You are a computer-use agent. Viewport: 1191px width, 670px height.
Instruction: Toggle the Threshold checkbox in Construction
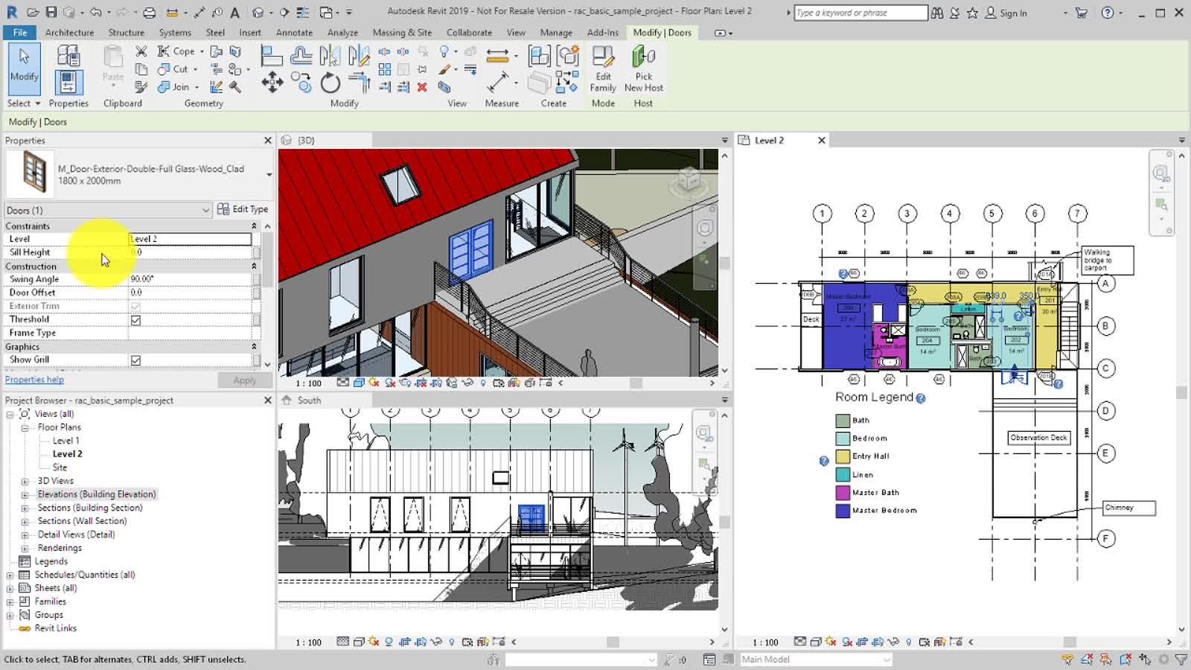pyautogui.click(x=135, y=319)
